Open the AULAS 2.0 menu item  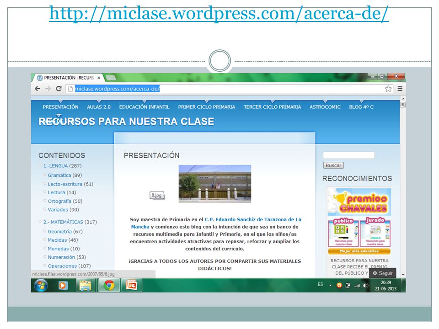point(99,107)
